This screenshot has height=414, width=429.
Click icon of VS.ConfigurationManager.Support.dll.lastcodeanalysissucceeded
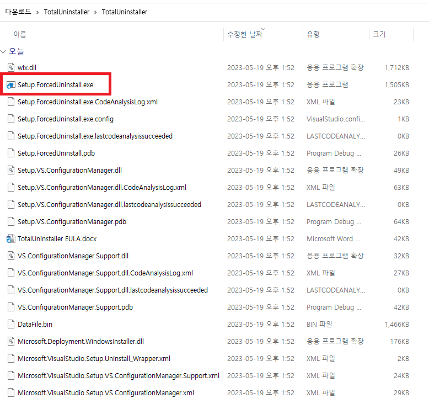point(11,290)
